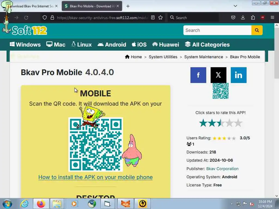This screenshot has width=279, height=209.
Task: Open a new browser tab
Action: coord(128,6)
